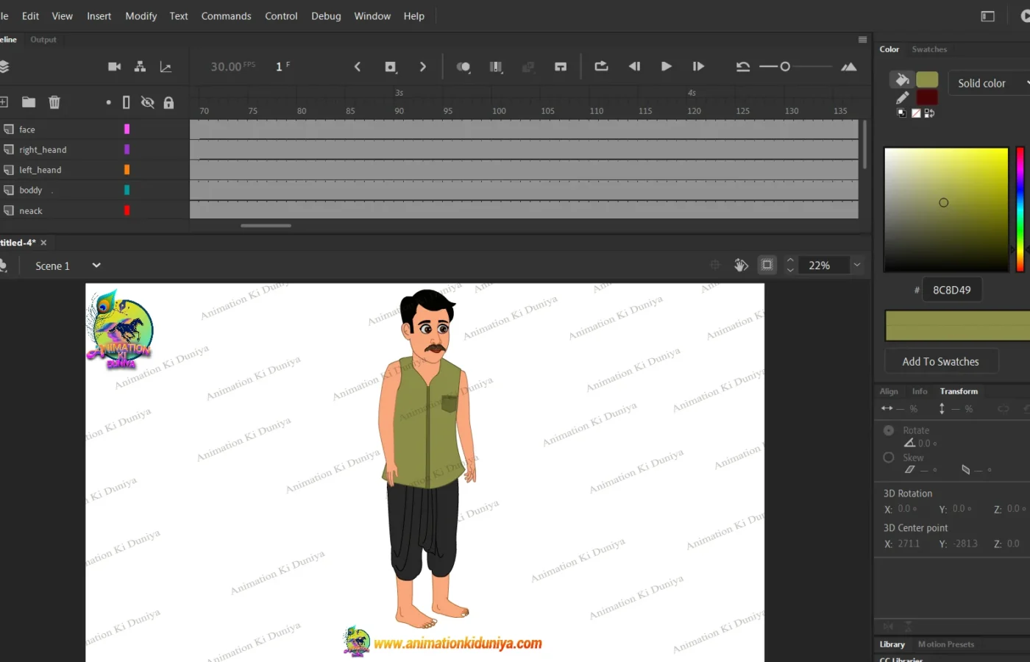The image size is (1030, 662).
Task: Click the Add Camera icon in timeline
Action: tap(114, 67)
